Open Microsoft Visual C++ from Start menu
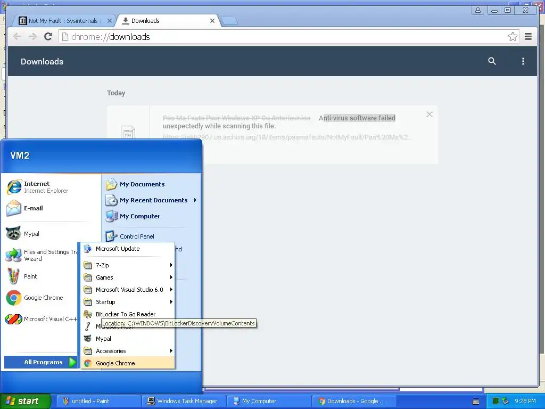The width and height of the screenshot is (545, 409). [x=41, y=319]
